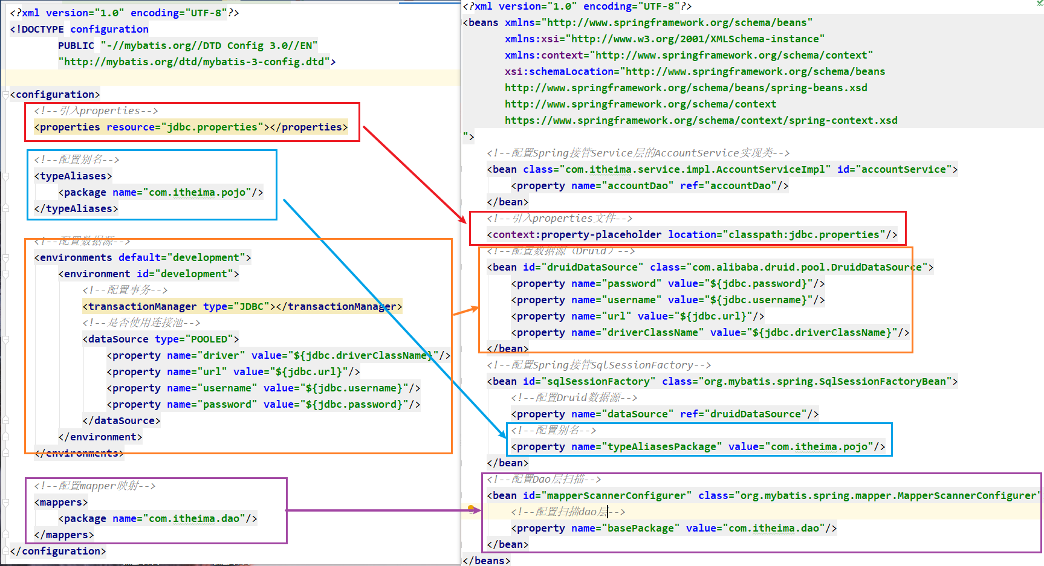Click the 配置事务 comment line
This screenshot has width=1044, height=566.
(x=125, y=290)
